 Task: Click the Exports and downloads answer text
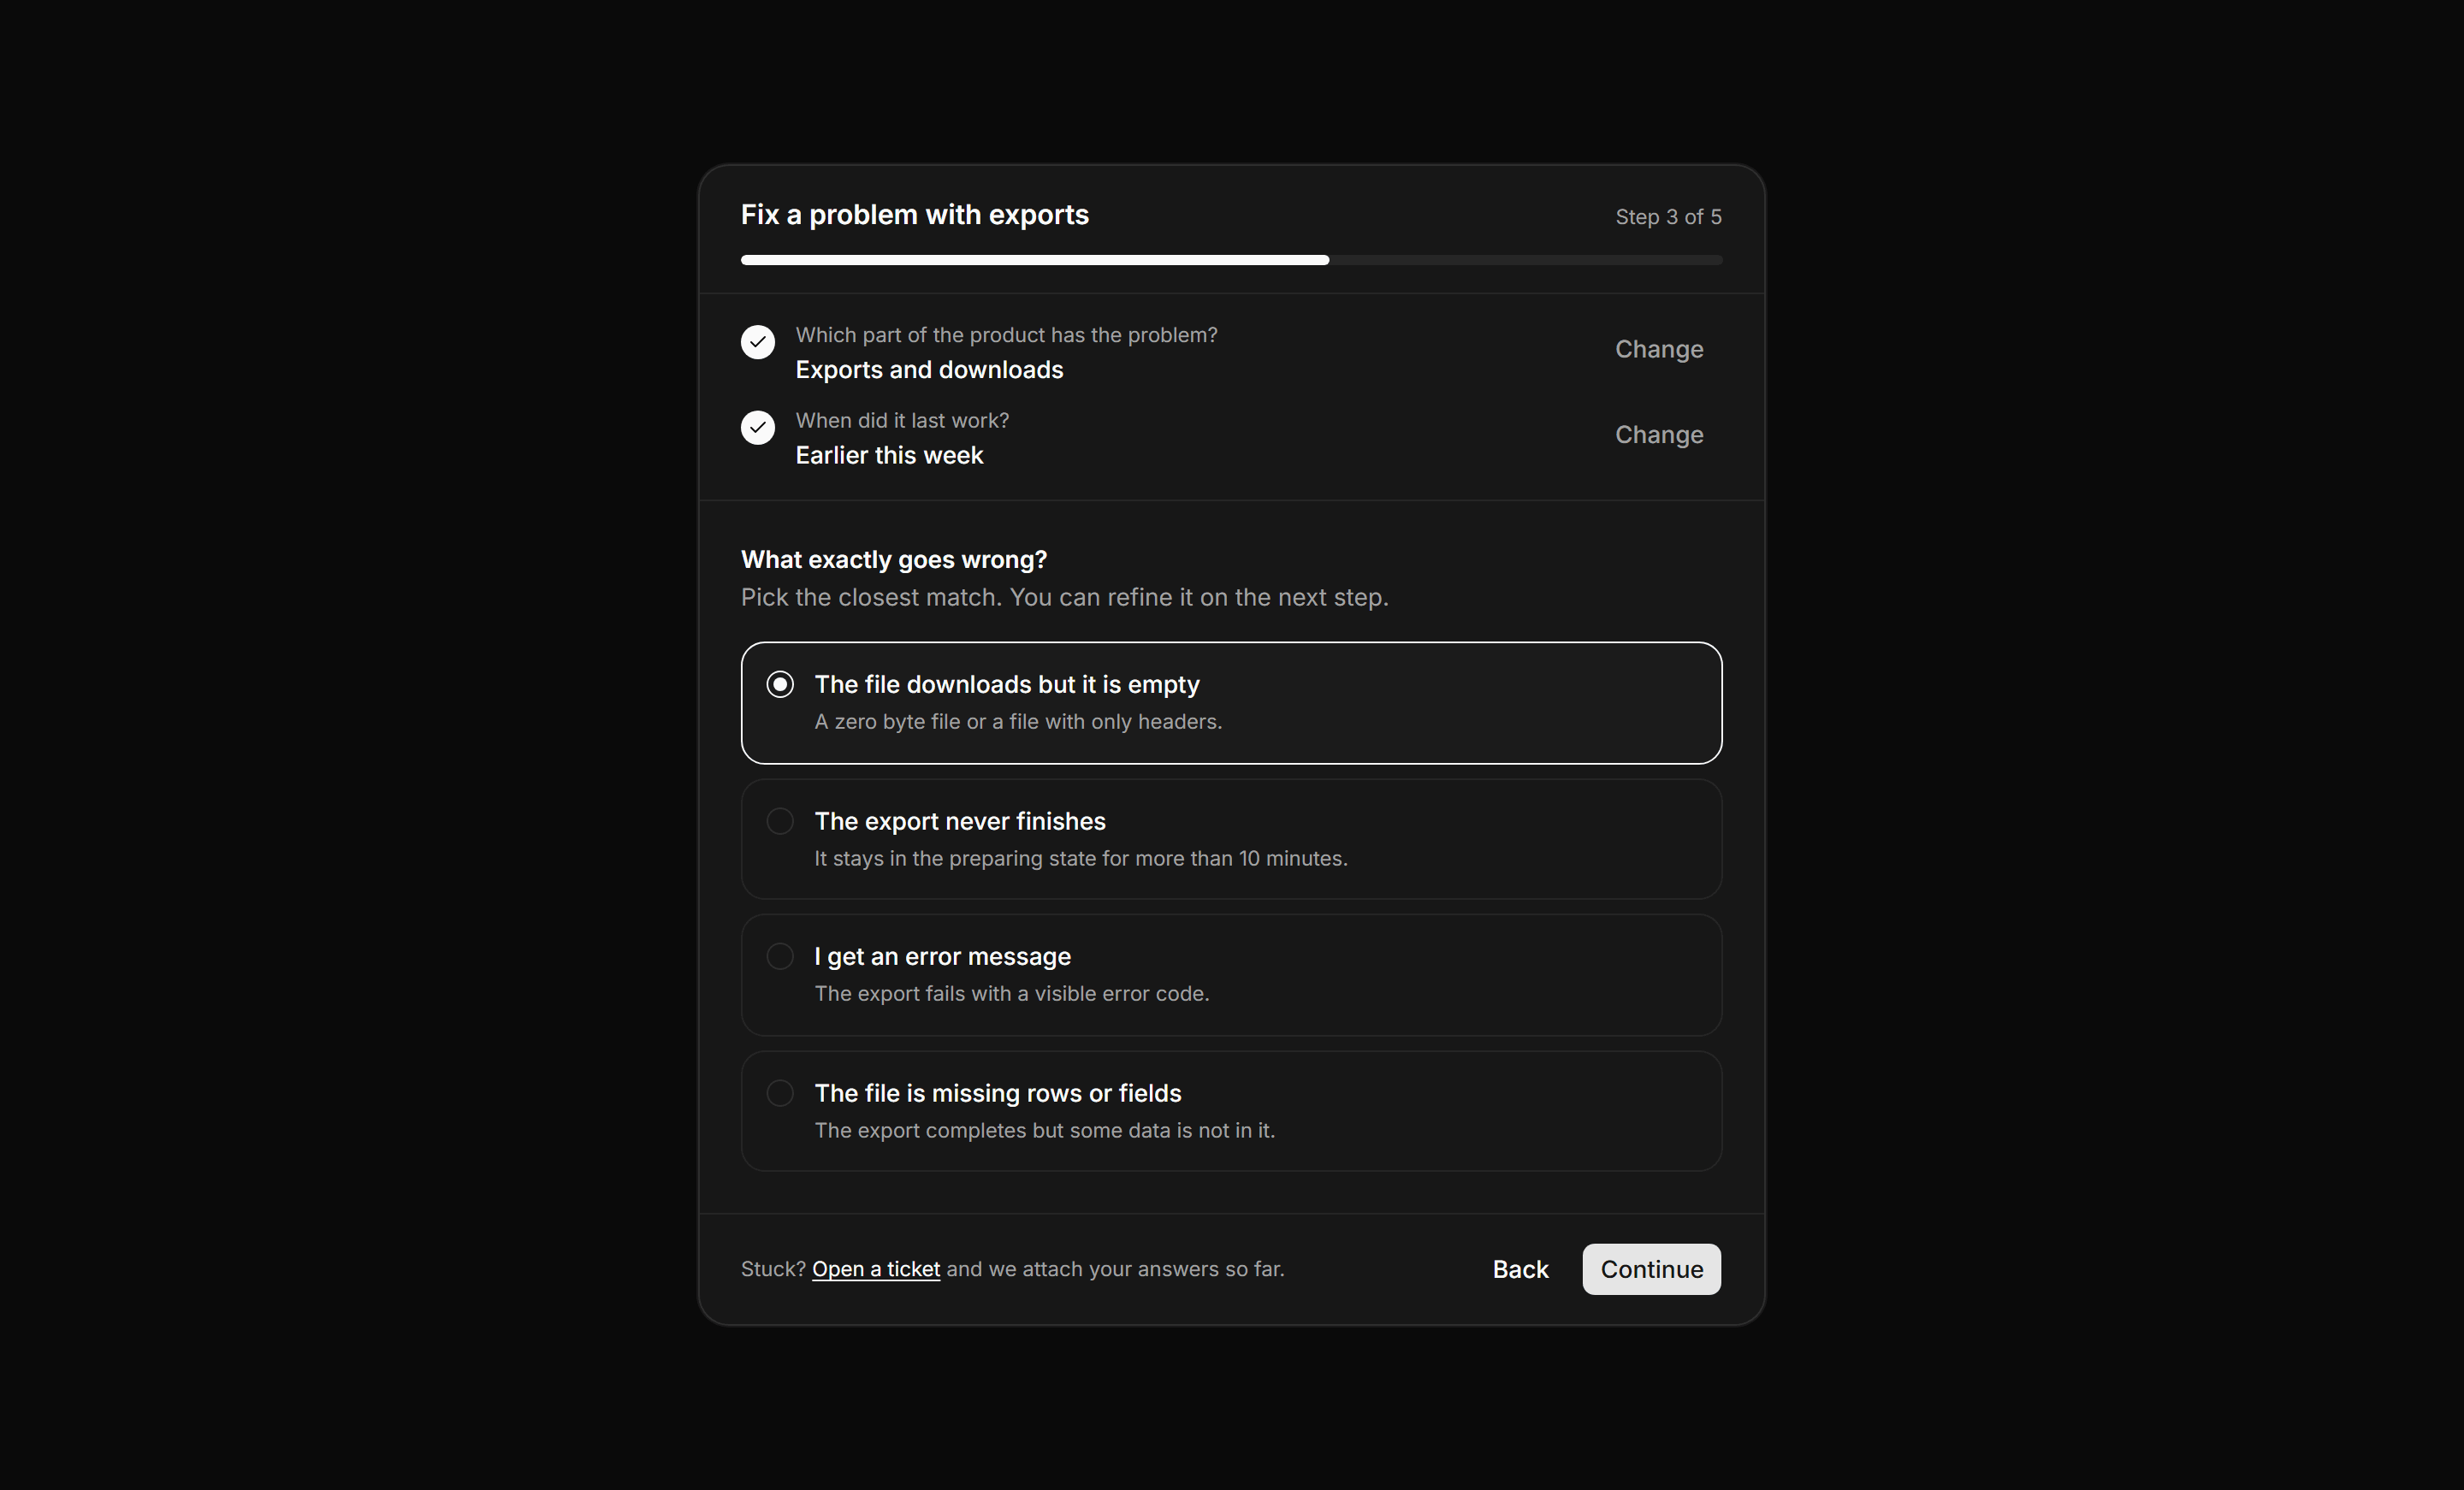coord(929,370)
